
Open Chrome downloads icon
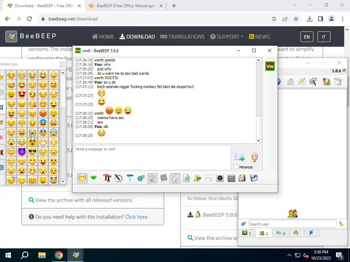point(310,19)
